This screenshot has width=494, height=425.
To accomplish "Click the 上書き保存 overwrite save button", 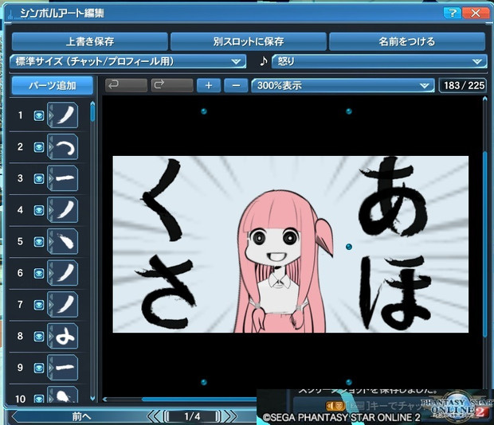I will coord(88,41).
